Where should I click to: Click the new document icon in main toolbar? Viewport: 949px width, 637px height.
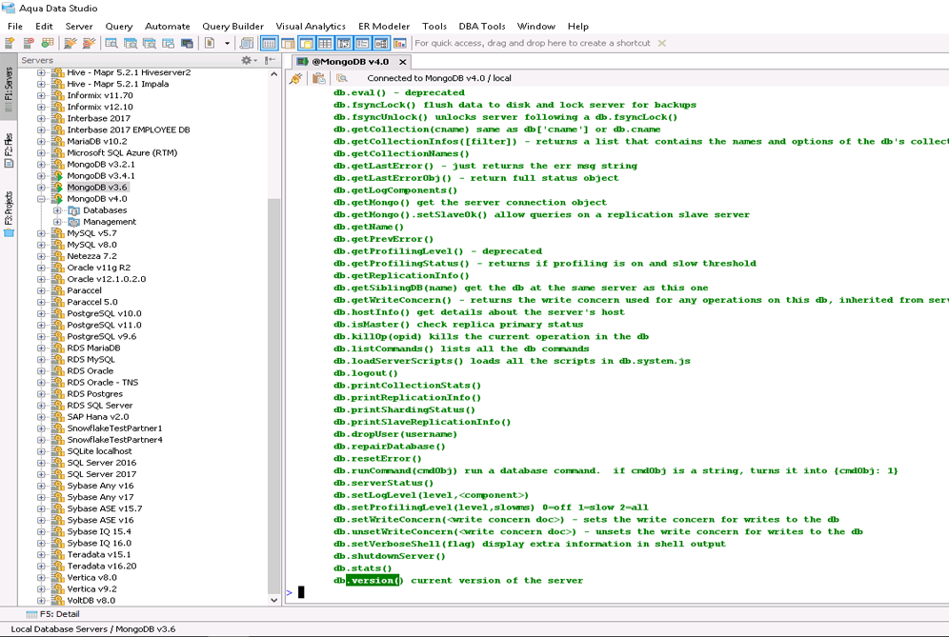tap(210, 43)
